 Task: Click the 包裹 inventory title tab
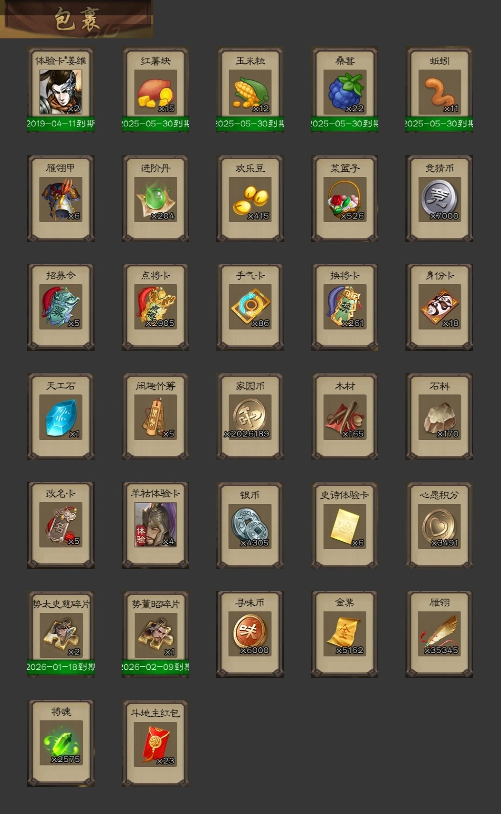coord(77,19)
